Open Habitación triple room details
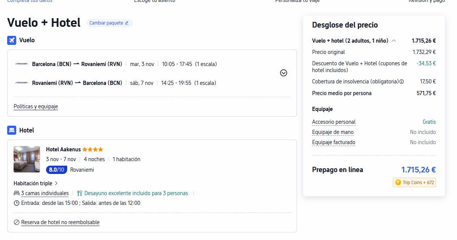Image resolution: width=457 pixels, height=240 pixels. coord(36,183)
